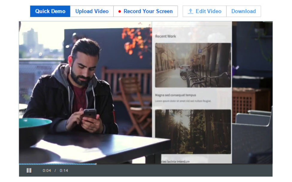The height and width of the screenshot is (182, 292).
Task: Click the Magna sed consequat tempus title
Action: pyautogui.click(x=175, y=95)
